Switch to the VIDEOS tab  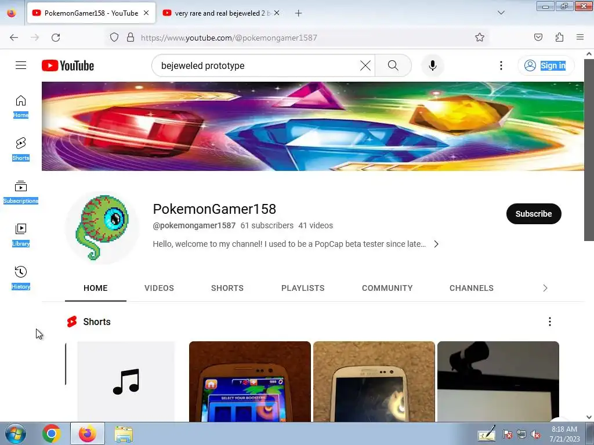tap(159, 288)
